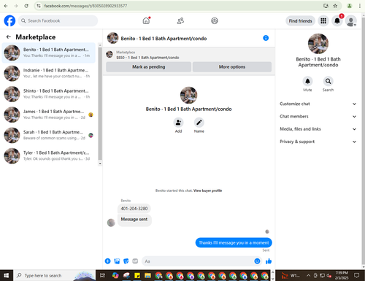Open the notifications bell in header
The height and width of the screenshot is (281, 365).
[337, 21]
